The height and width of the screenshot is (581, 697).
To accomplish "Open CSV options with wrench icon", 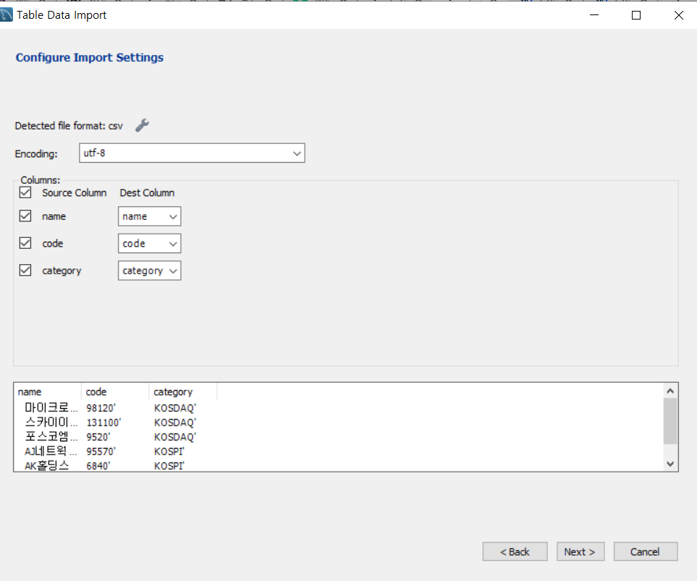I will [143, 125].
